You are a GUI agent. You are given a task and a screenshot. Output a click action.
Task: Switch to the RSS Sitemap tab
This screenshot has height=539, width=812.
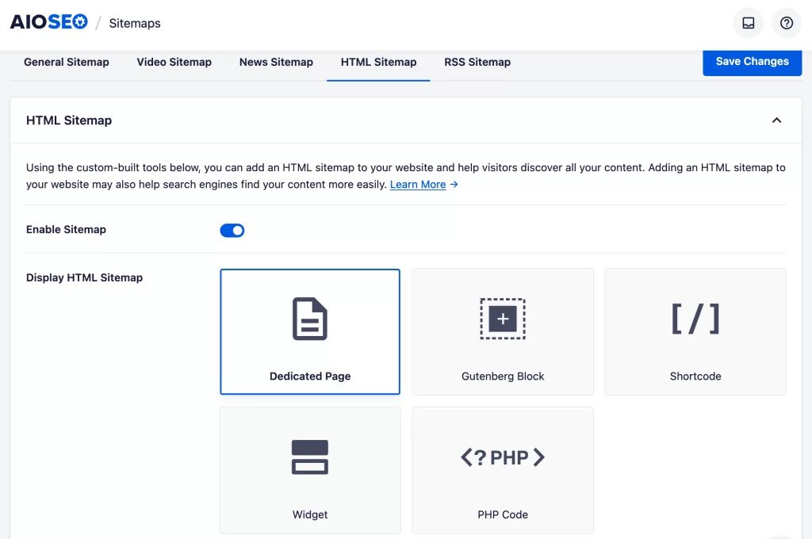tap(477, 62)
